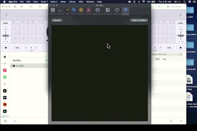Toggle SYNC on the right deck
197x131 pixels.
point(180,23)
